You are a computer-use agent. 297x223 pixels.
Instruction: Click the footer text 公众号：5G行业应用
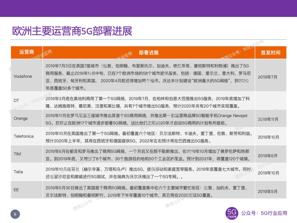pyautogui.click(x=264, y=213)
